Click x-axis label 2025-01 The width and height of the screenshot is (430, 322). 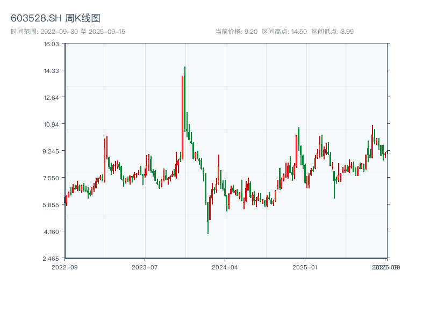tap(305, 267)
